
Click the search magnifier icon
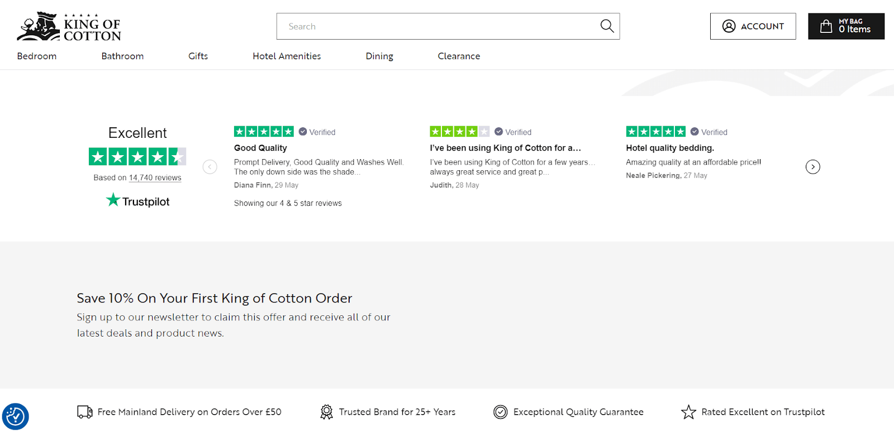click(x=607, y=26)
